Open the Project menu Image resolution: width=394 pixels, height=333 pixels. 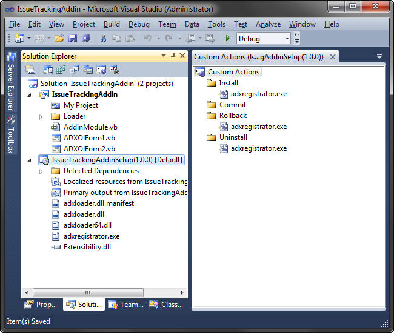(84, 24)
